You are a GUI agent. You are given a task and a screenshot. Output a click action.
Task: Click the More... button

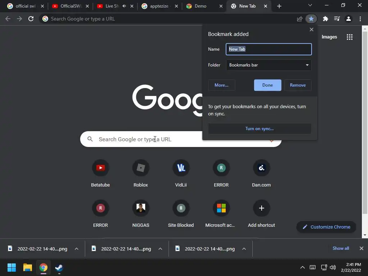point(221,85)
